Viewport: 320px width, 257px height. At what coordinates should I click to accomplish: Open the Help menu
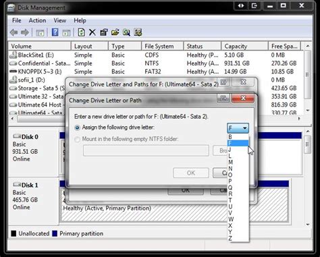coord(80,20)
